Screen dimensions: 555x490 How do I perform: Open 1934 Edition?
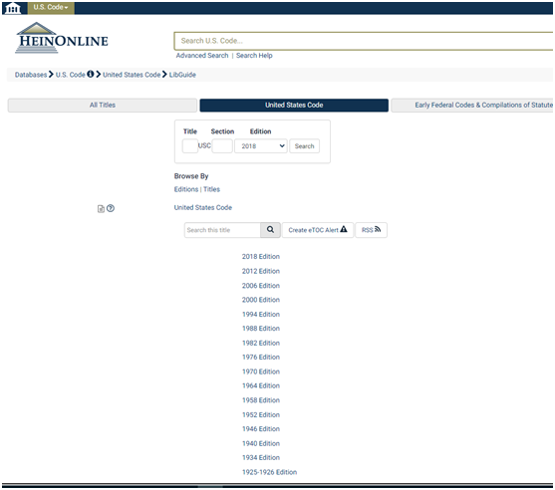pyautogui.click(x=261, y=457)
